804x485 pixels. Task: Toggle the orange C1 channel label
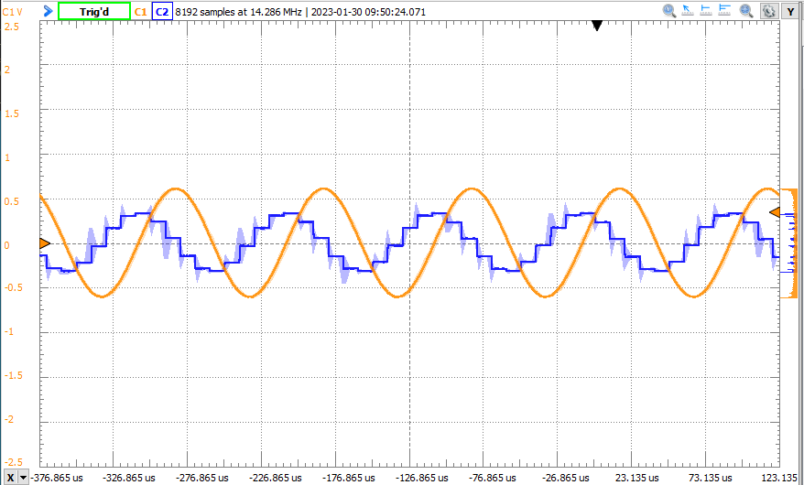140,12
